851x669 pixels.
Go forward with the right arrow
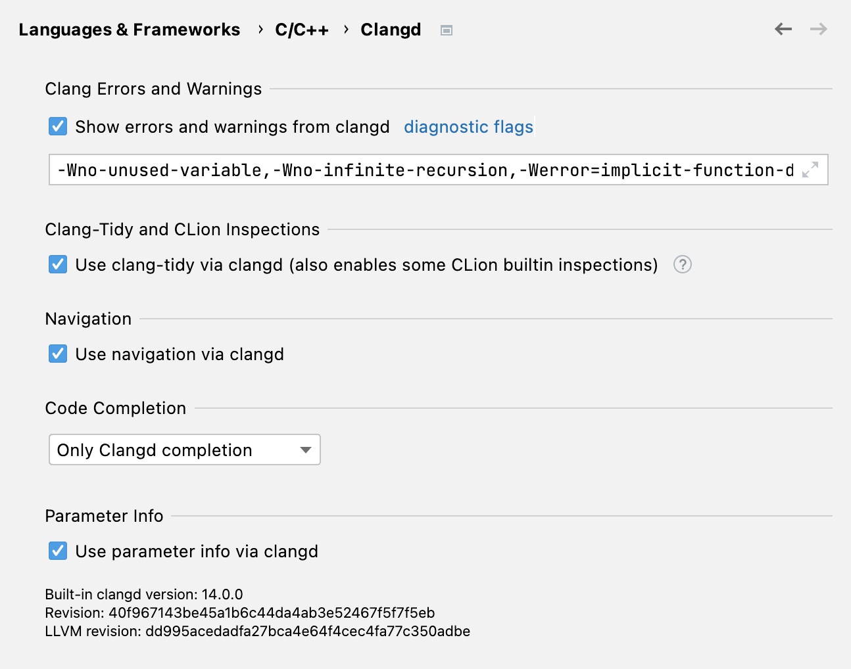[x=818, y=29]
